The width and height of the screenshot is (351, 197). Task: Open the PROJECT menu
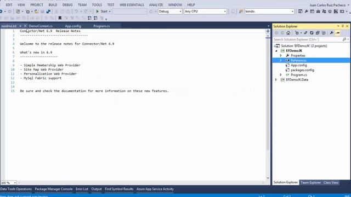(37, 5)
